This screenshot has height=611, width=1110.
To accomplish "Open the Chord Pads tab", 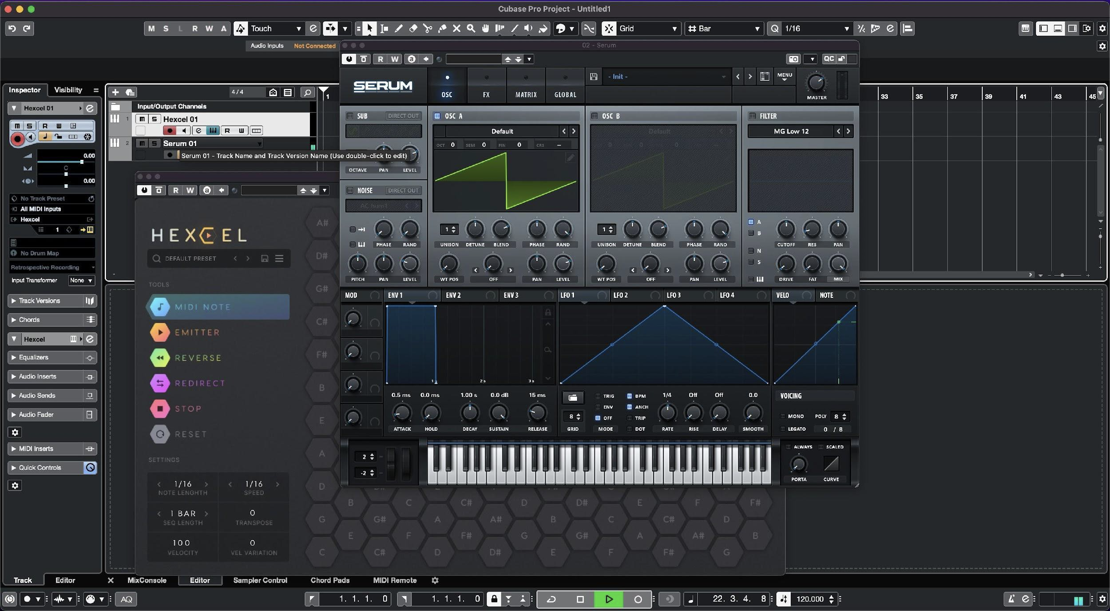I will pos(330,580).
